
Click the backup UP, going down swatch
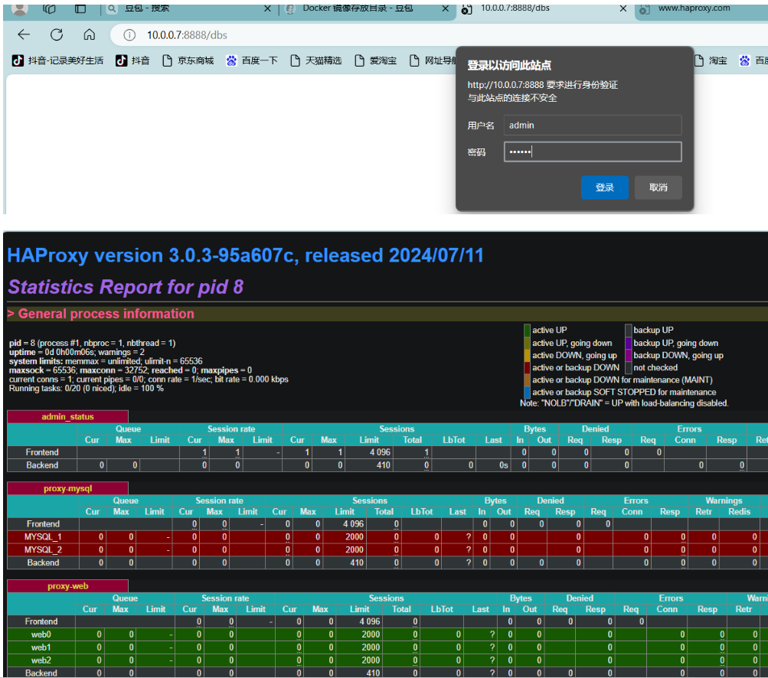point(629,343)
